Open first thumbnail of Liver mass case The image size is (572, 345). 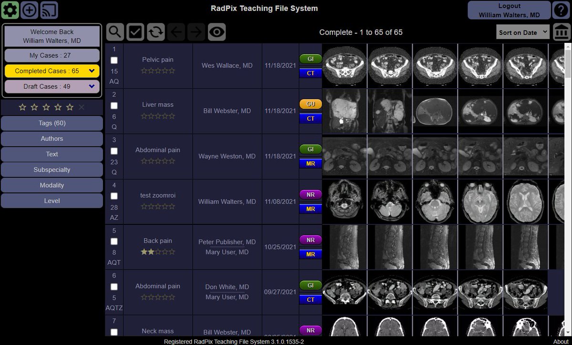[345, 111]
